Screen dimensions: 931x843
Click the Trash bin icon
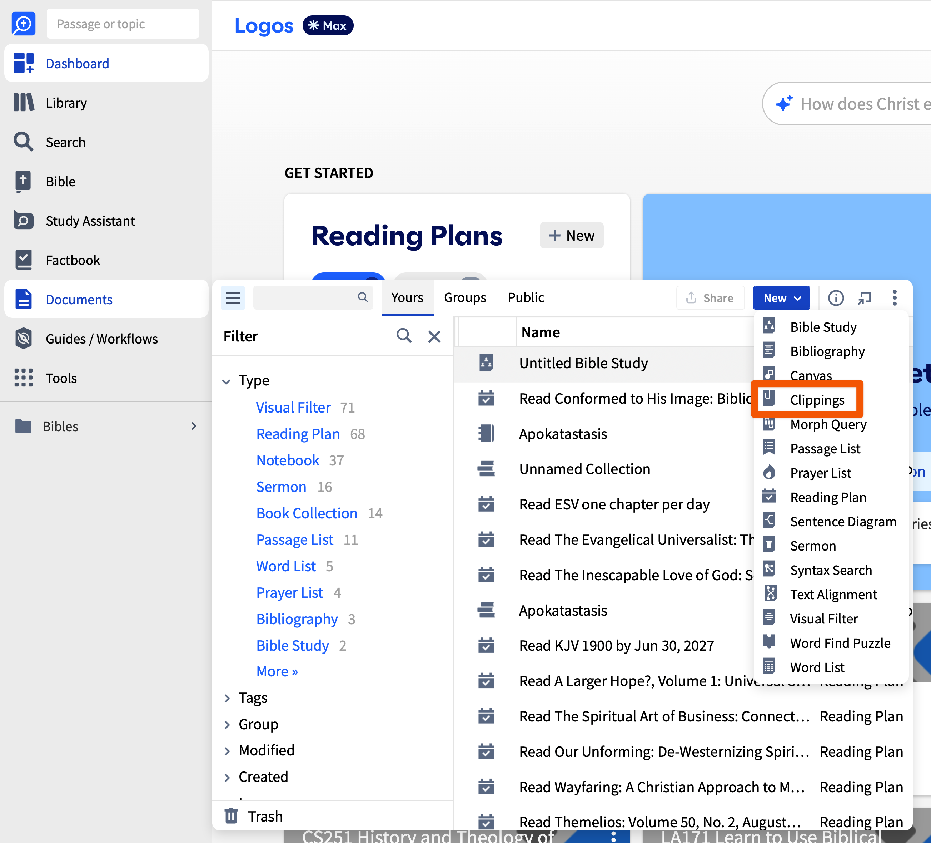pos(231,816)
